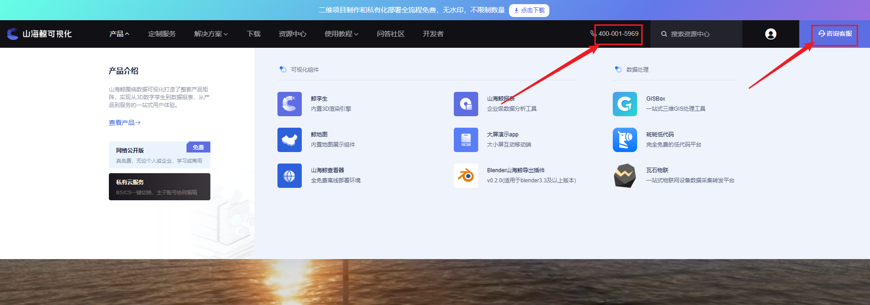Collapse the 产品 dropdown menu
The height and width of the screenshot is (305, 870).
tap(119, 34)
